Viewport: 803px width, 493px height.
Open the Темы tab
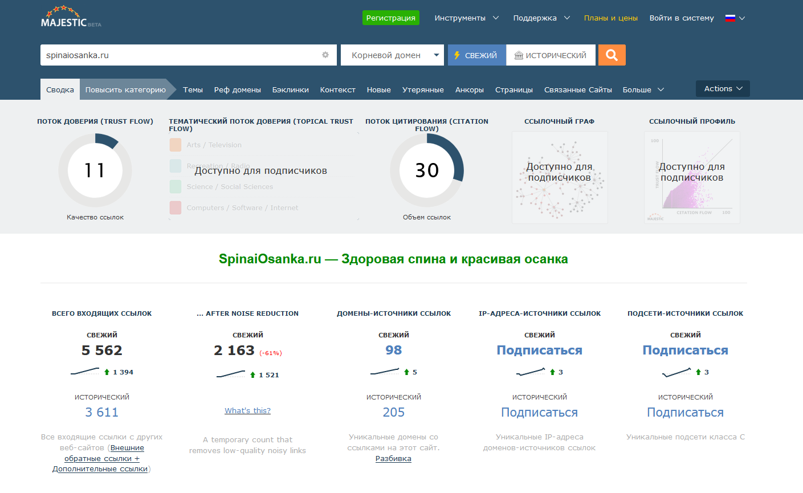(x=193, y=90)
